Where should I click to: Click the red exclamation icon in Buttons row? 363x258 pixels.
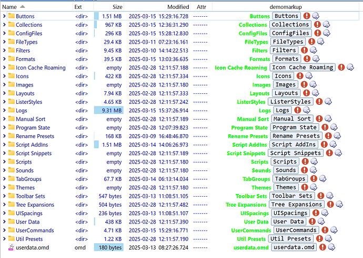pos(307,16)
